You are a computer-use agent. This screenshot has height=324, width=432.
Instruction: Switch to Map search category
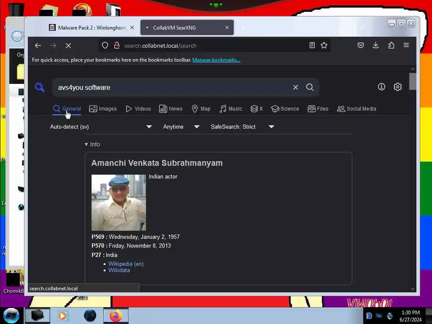click(201, 109)
